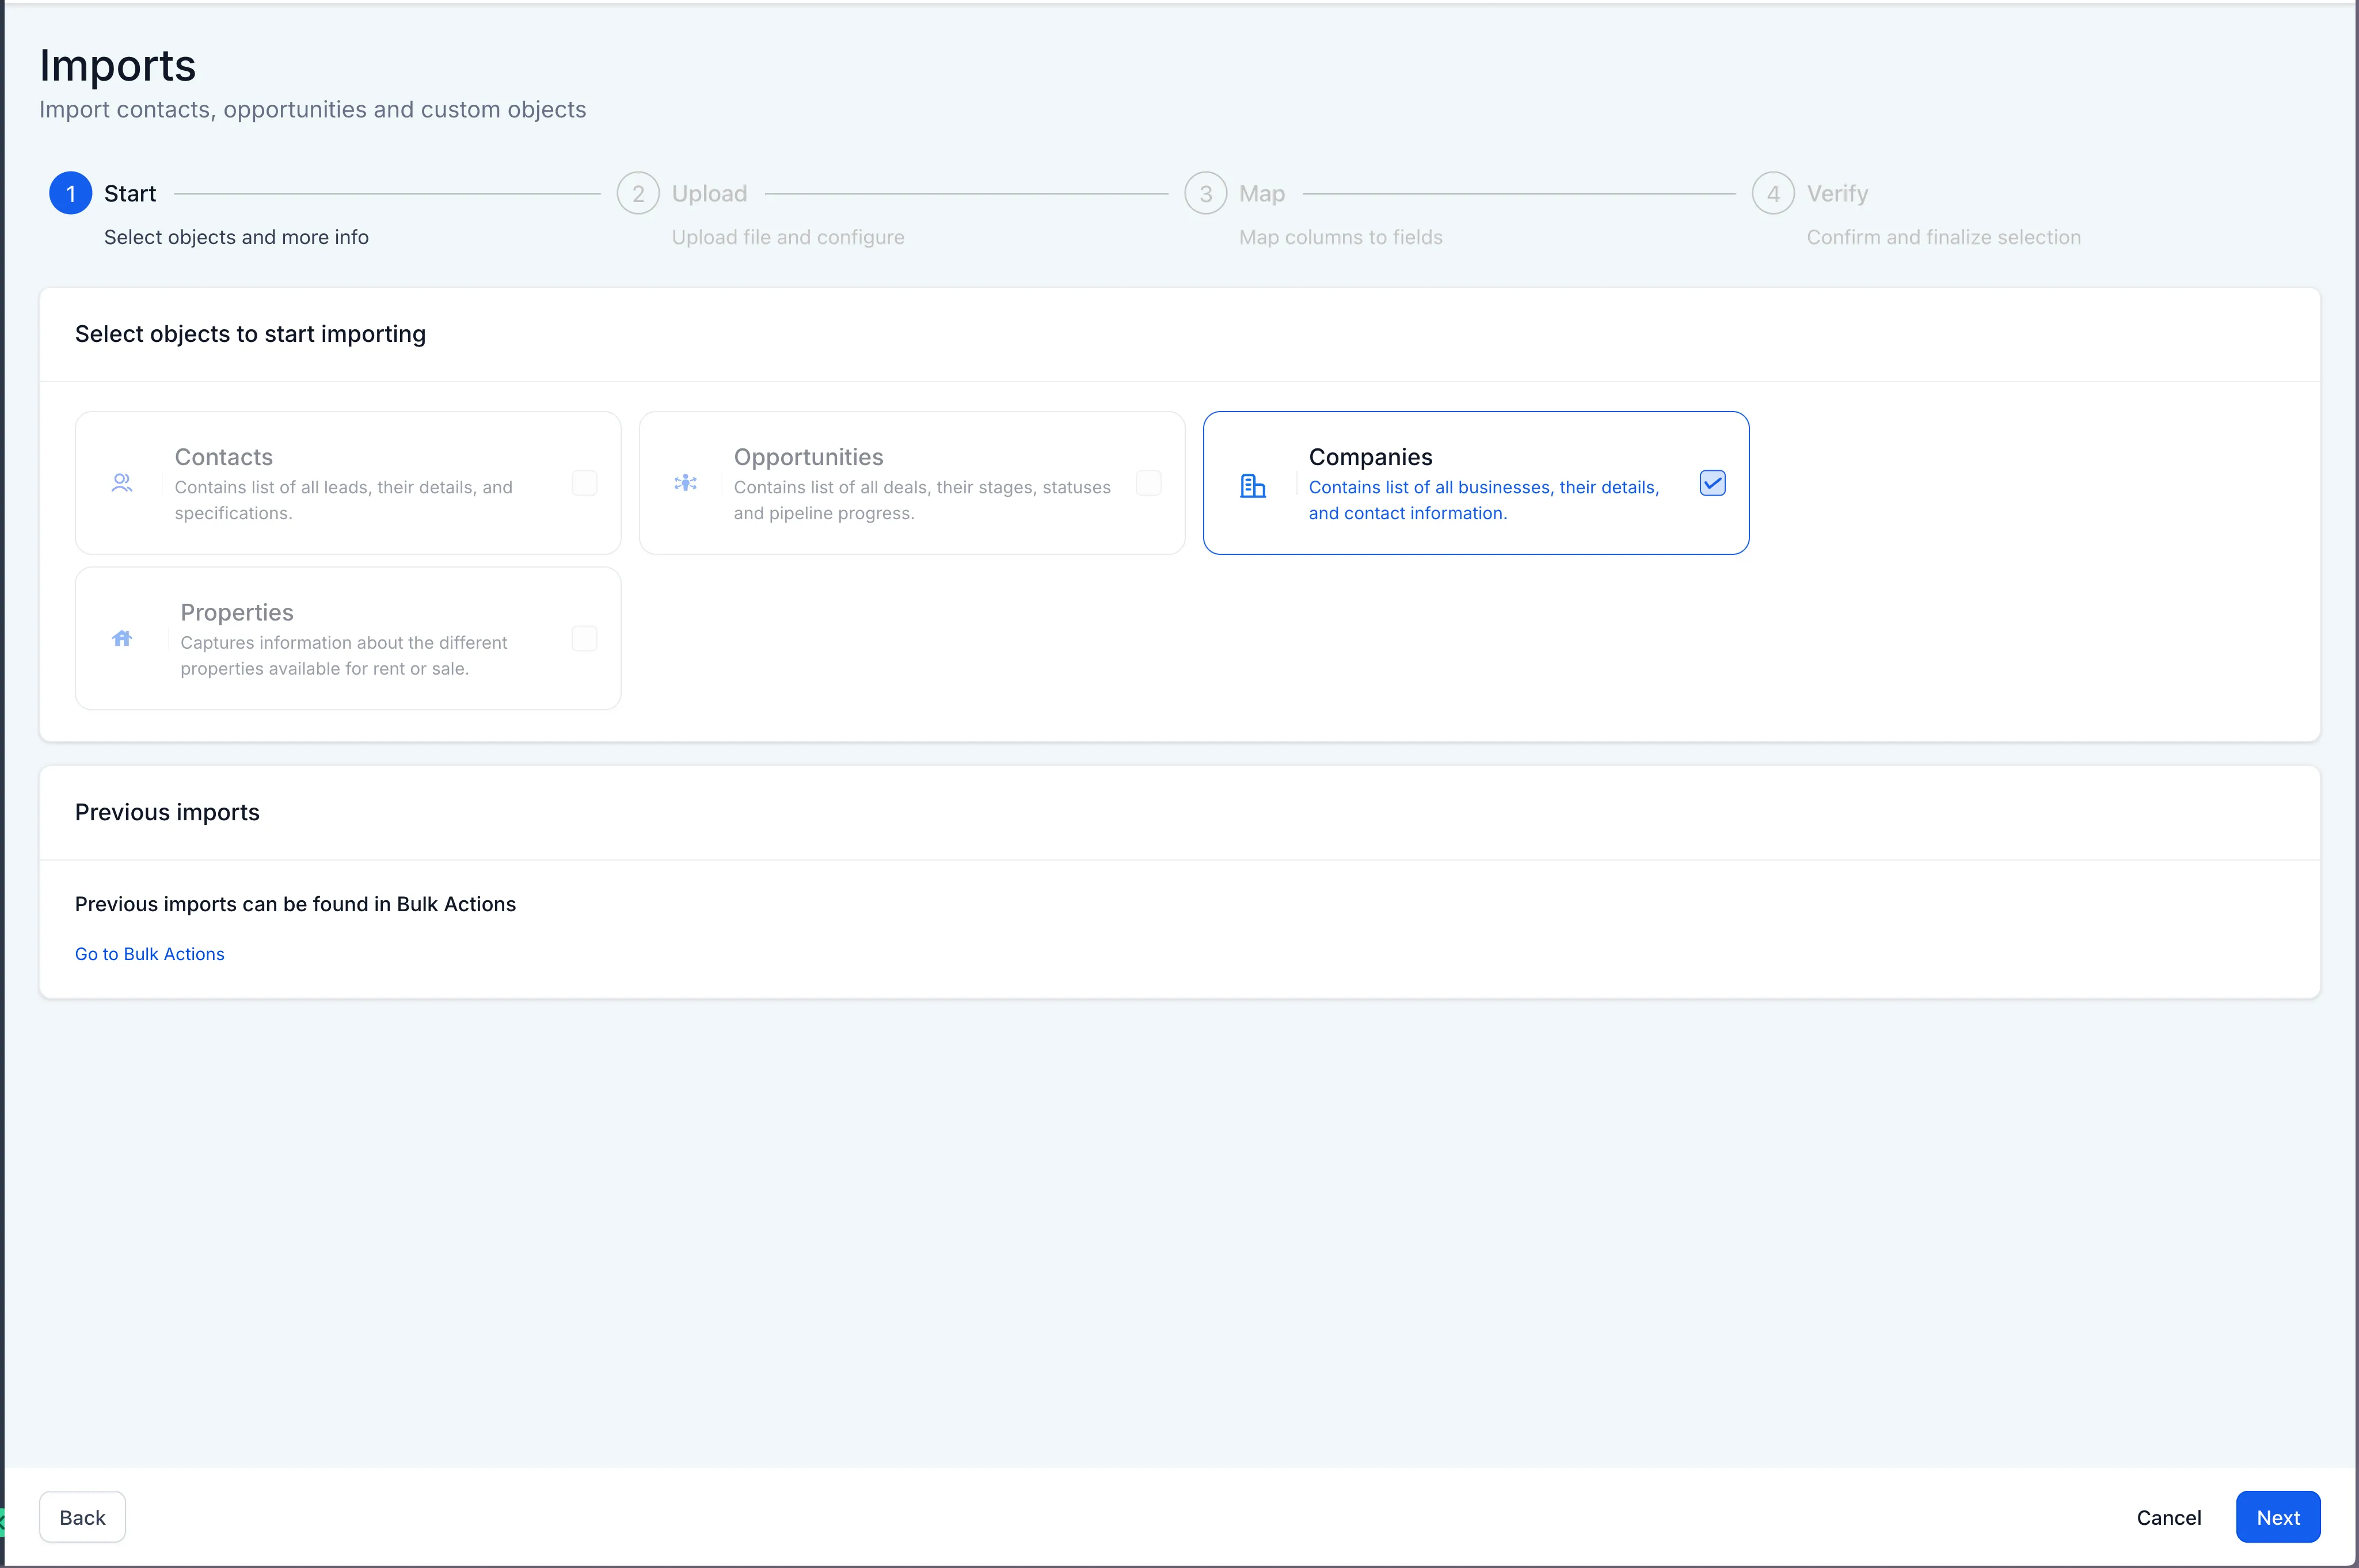Viewport: 2359px width, 1568px height.
Task: Enable the Contacts checkbox
Action: pyautogui.click(x=584, y=483)
